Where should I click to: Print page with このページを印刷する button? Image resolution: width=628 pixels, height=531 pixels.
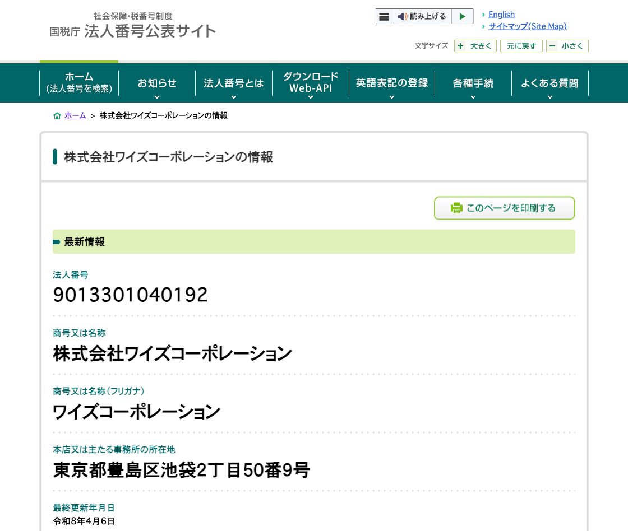pyautogui.click(x=505, y=208)
